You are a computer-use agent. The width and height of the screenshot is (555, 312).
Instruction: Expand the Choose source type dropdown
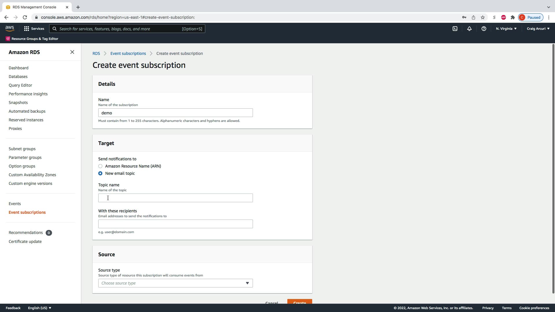click(x=175, y=283)
